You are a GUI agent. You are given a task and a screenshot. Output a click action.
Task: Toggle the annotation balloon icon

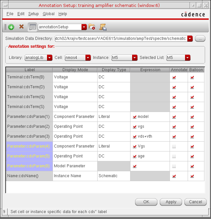(x=32, y=27)
